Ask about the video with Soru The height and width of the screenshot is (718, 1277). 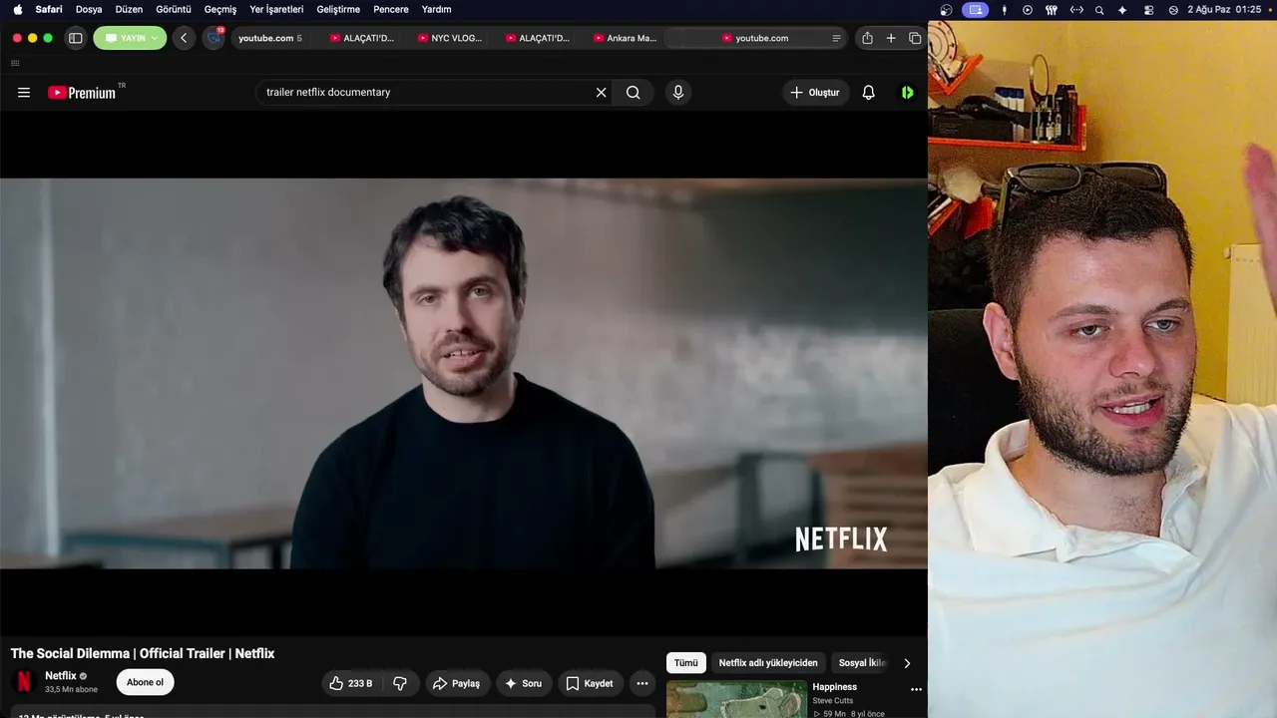[524, 683]
